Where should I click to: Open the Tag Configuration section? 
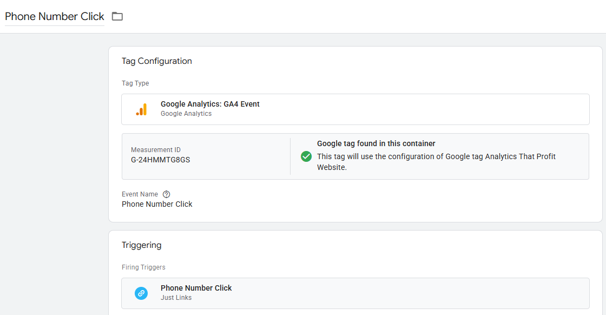coord(157,61)
